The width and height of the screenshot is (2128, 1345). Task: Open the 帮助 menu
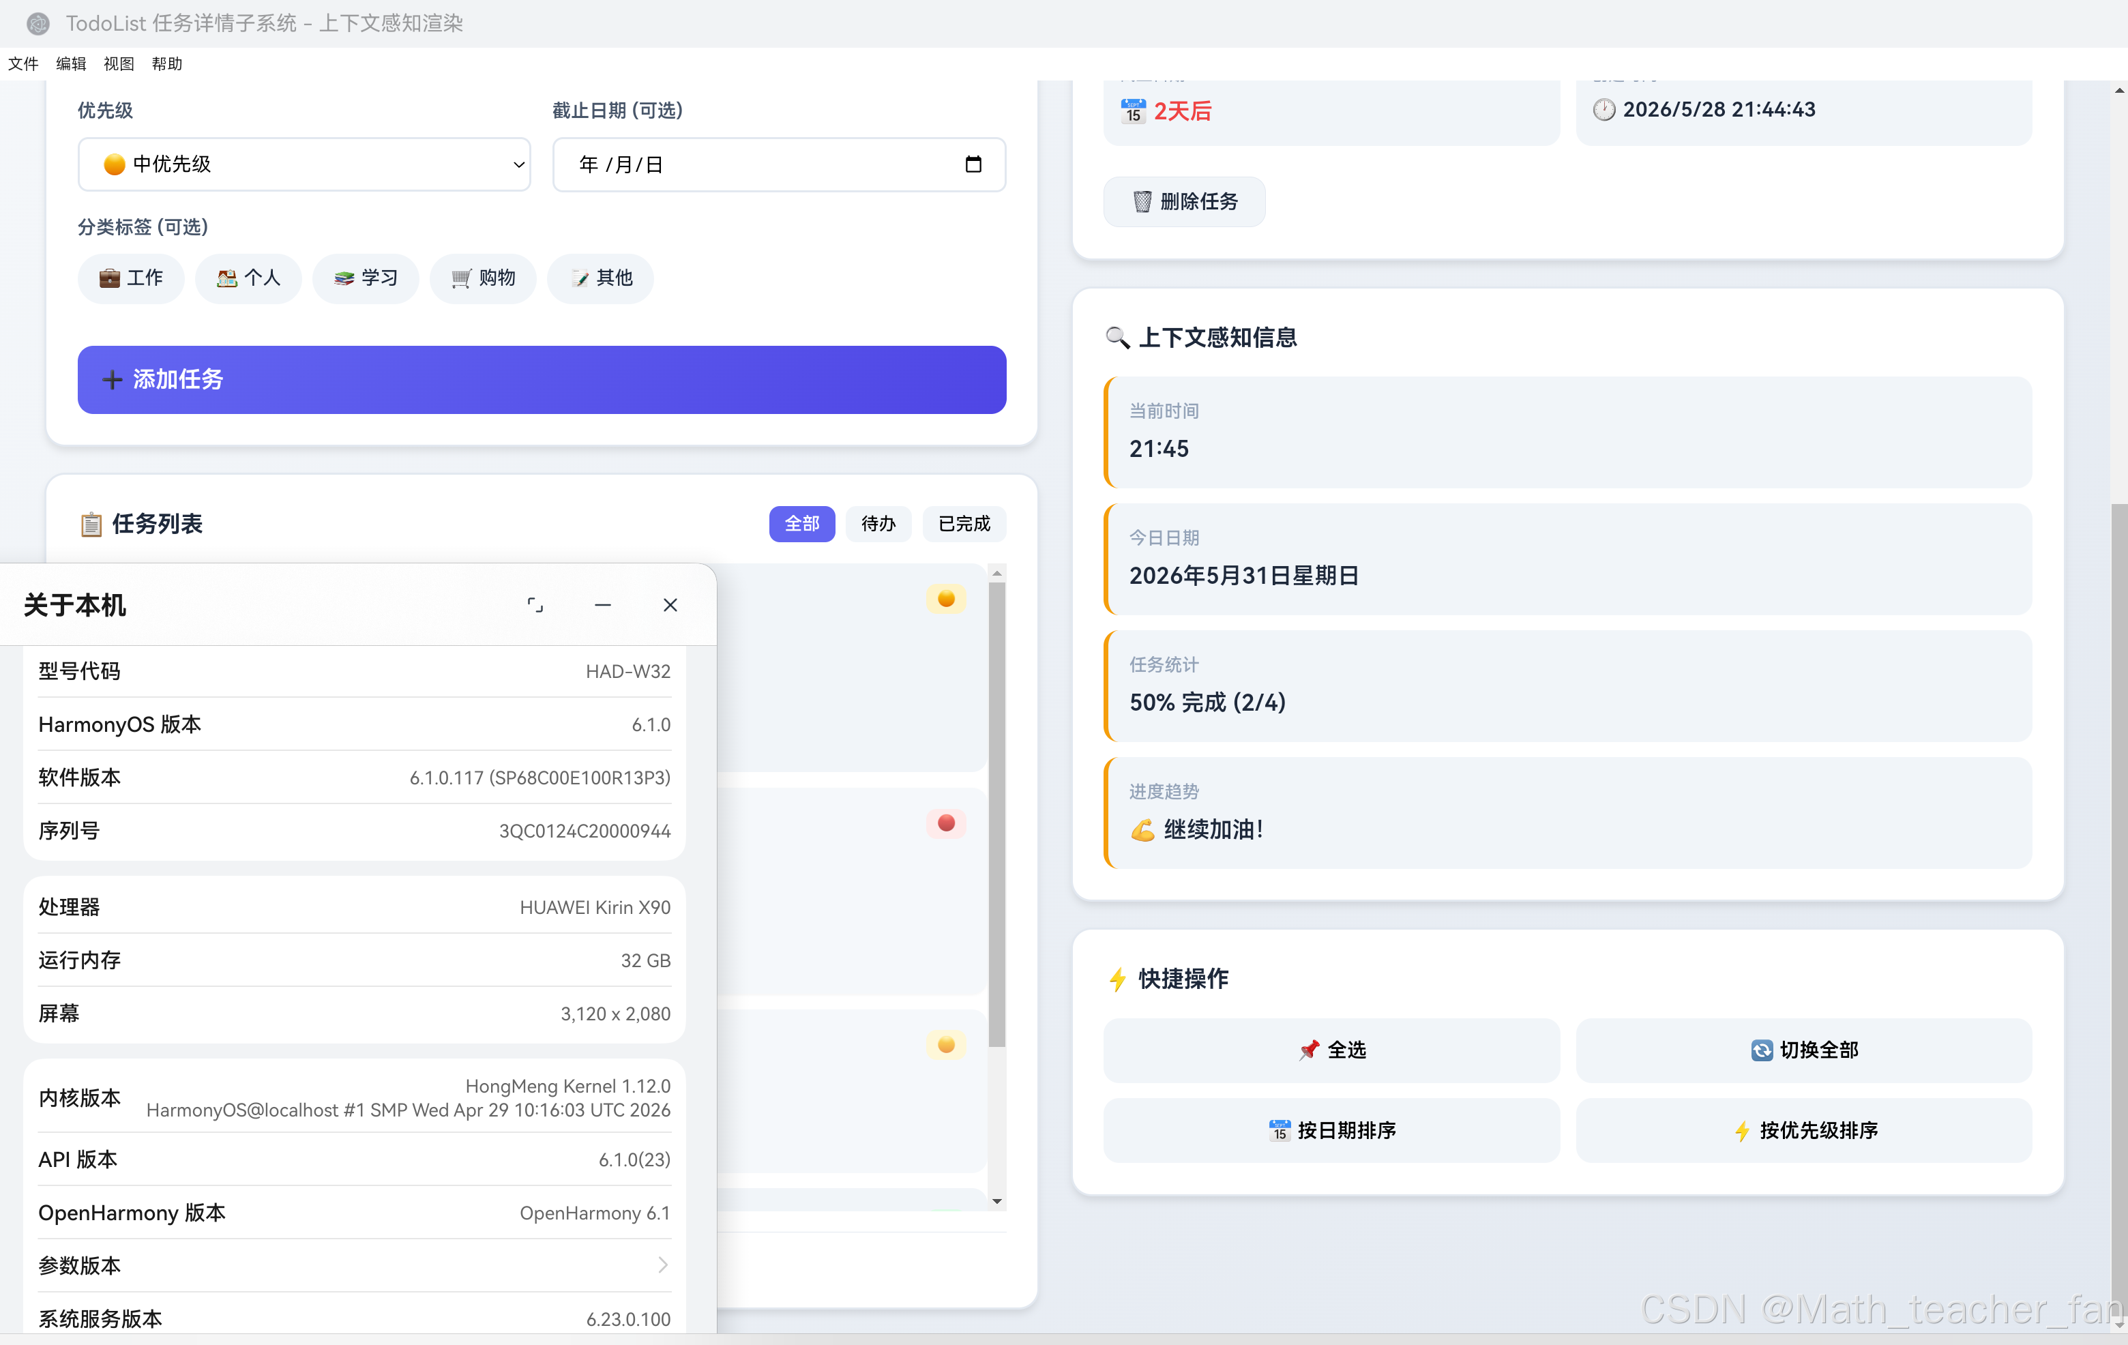coord(166,63)
